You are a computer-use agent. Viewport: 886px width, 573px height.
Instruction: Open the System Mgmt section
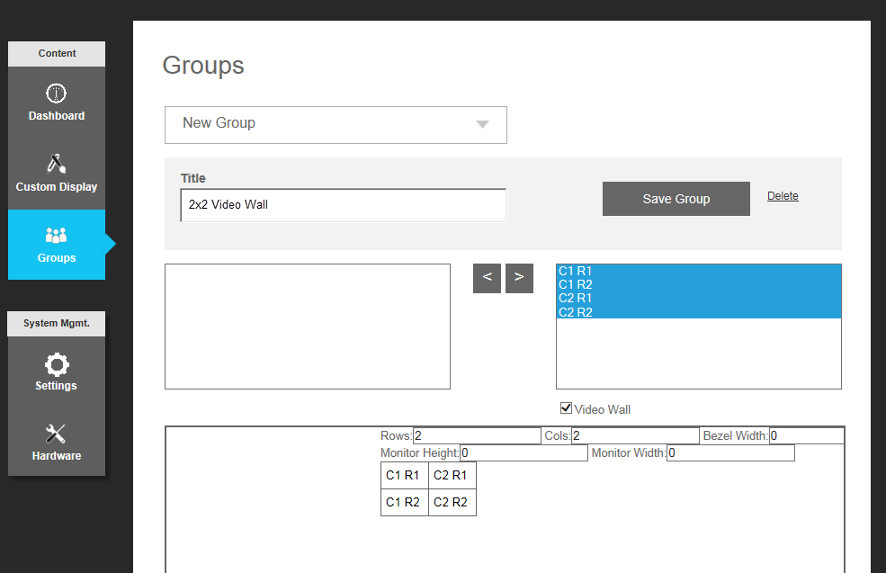56,323
